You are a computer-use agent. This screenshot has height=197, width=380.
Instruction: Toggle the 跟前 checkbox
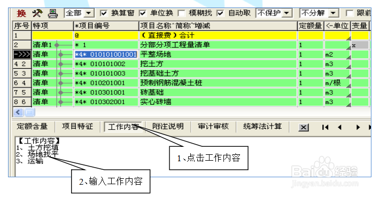(350, 13)
